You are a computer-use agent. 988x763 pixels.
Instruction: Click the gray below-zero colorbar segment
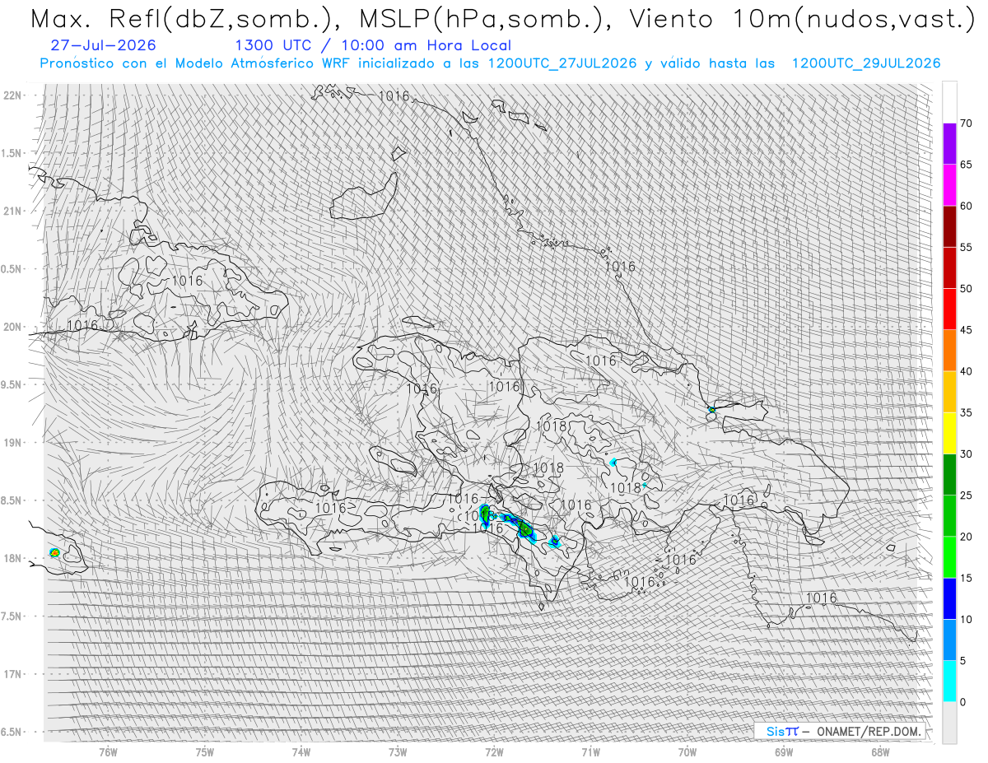point(949,722)
